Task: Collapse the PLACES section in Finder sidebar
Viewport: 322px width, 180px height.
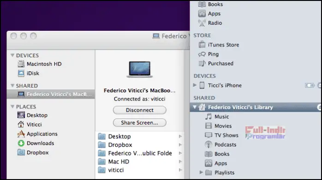Action: click(12, 107)
